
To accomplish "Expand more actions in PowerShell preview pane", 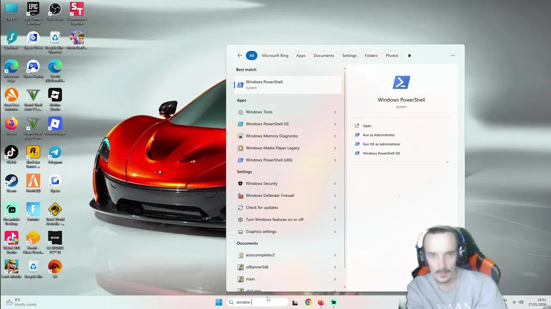I will (447, 162).
